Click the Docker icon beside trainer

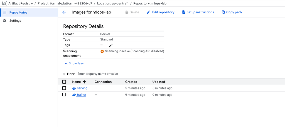tap(74, 95)
